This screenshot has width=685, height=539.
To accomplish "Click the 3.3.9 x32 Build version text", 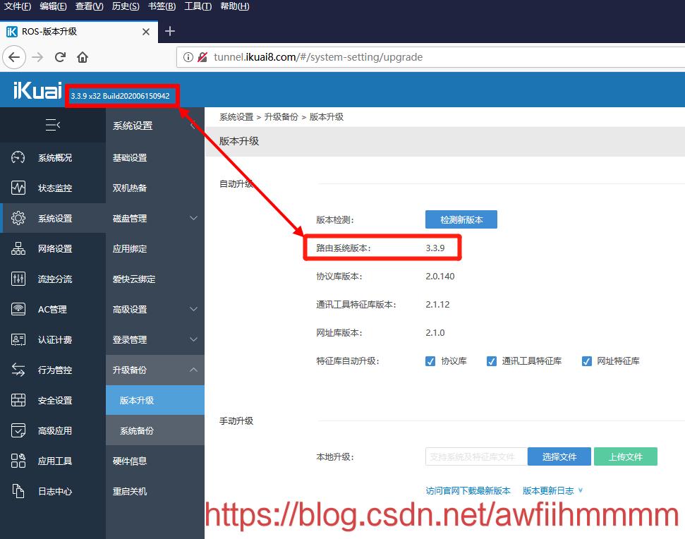I will 120,96.
